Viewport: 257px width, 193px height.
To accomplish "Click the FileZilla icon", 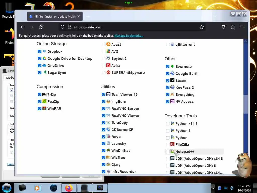I will click(172, 144).
